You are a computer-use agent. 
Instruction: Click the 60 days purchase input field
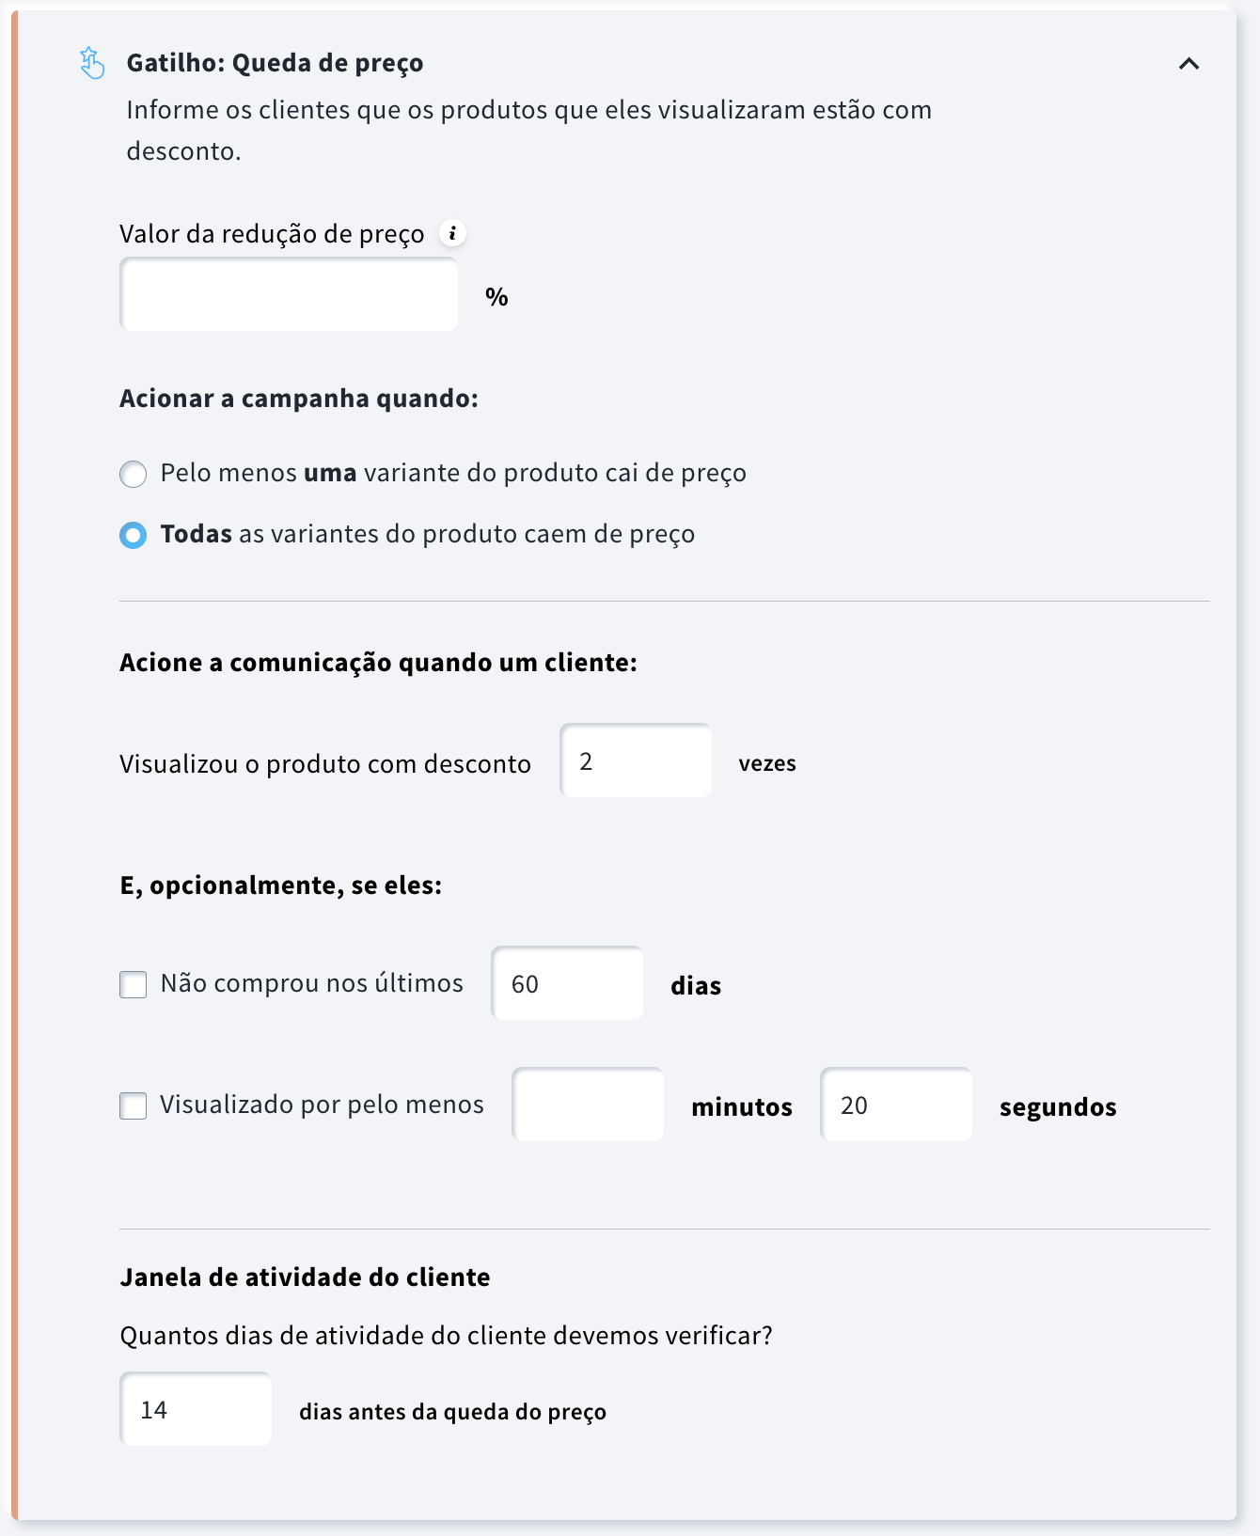click(567, 983)
